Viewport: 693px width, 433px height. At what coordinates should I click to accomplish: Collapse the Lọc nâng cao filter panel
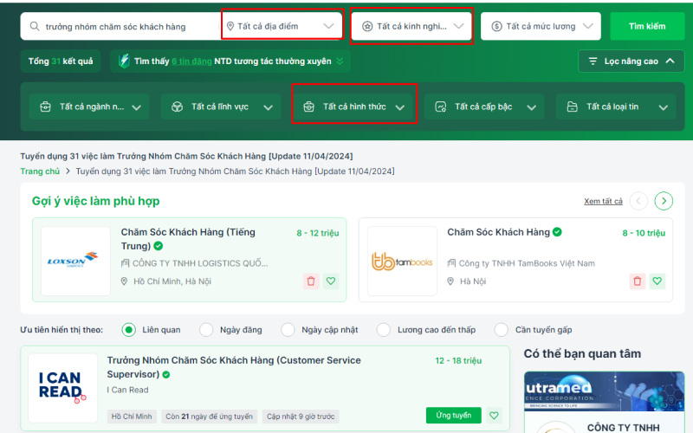(631, 61)
